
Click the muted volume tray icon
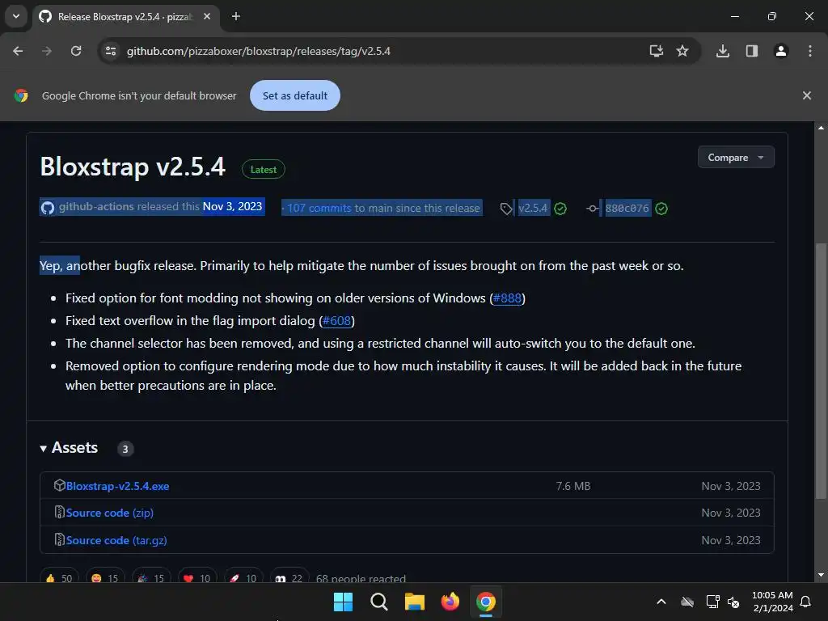733,602
